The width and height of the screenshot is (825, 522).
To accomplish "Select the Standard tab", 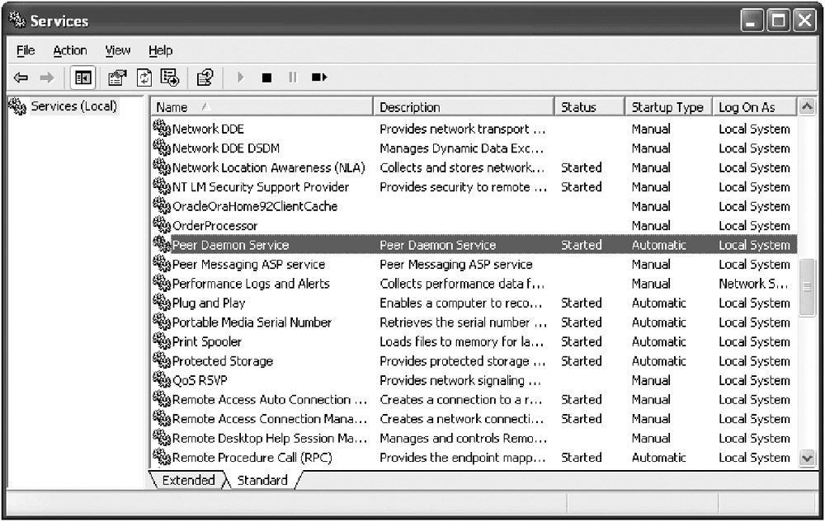I will pos(262,480).
